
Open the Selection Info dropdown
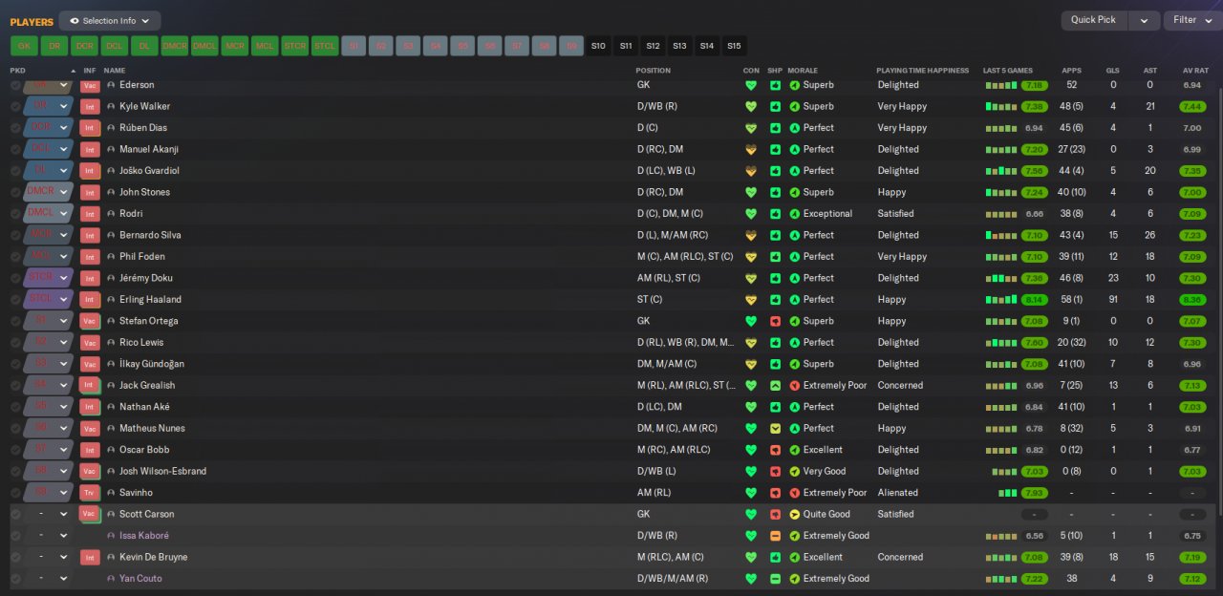tap(110, 20)
